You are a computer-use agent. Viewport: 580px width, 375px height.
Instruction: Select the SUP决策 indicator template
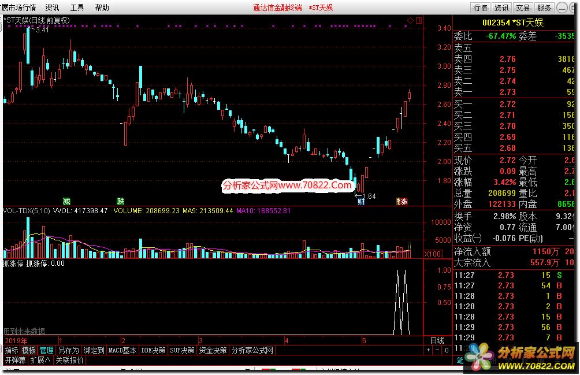tap(182, 350)
